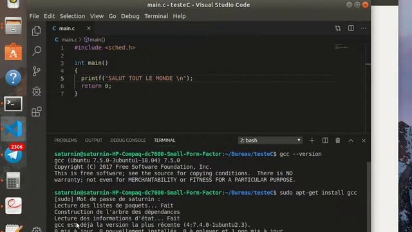Click the sudo apt-get install gcc command
412x232 pixels.
coord(318,193)
